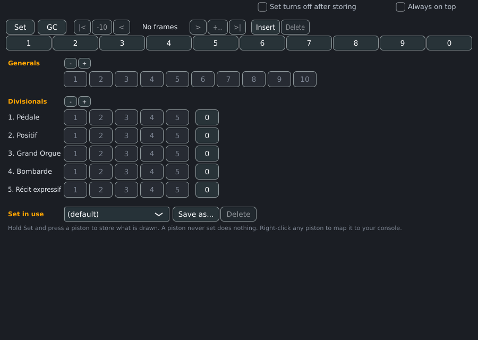Select digit 8 in the top number row
This screenshot has height=340, width=478.
[x=356, y=43]
